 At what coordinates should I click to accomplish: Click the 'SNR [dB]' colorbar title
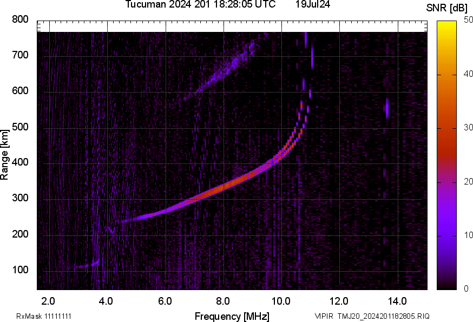tap(446, 8)
